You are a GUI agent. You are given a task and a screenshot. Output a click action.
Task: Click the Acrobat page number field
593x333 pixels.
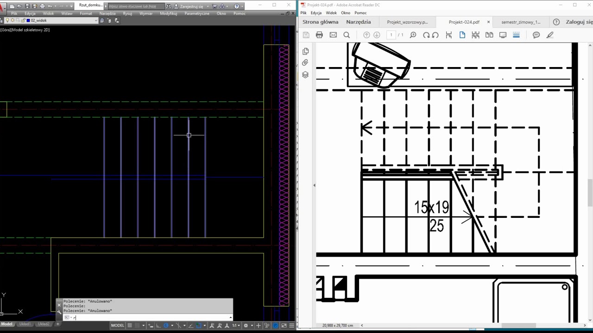tap(391, 35)
